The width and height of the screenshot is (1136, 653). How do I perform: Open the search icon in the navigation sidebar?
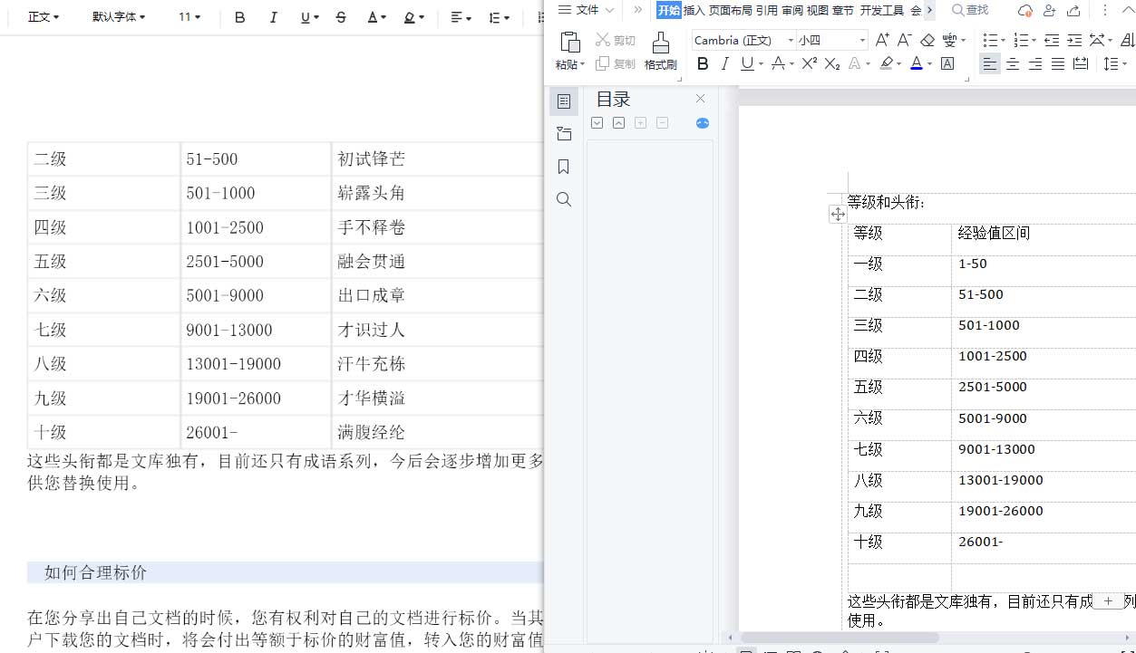click(x=563, y=199)
